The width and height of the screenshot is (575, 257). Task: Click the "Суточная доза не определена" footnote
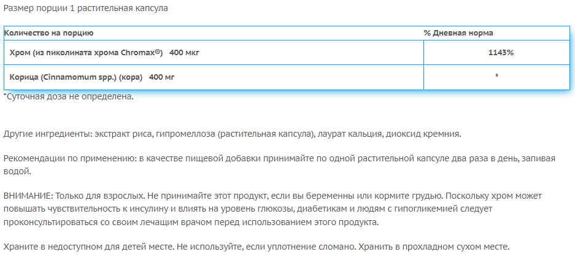69,96
